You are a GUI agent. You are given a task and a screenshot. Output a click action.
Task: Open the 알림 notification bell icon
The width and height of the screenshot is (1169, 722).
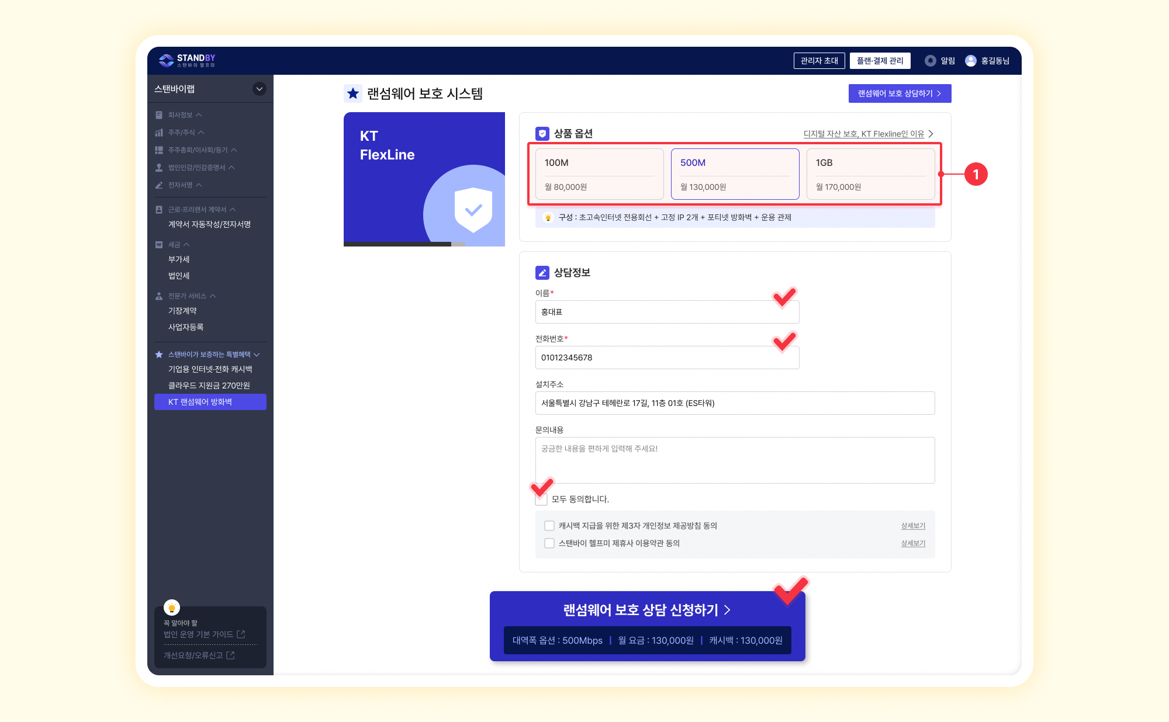(930, 61)
